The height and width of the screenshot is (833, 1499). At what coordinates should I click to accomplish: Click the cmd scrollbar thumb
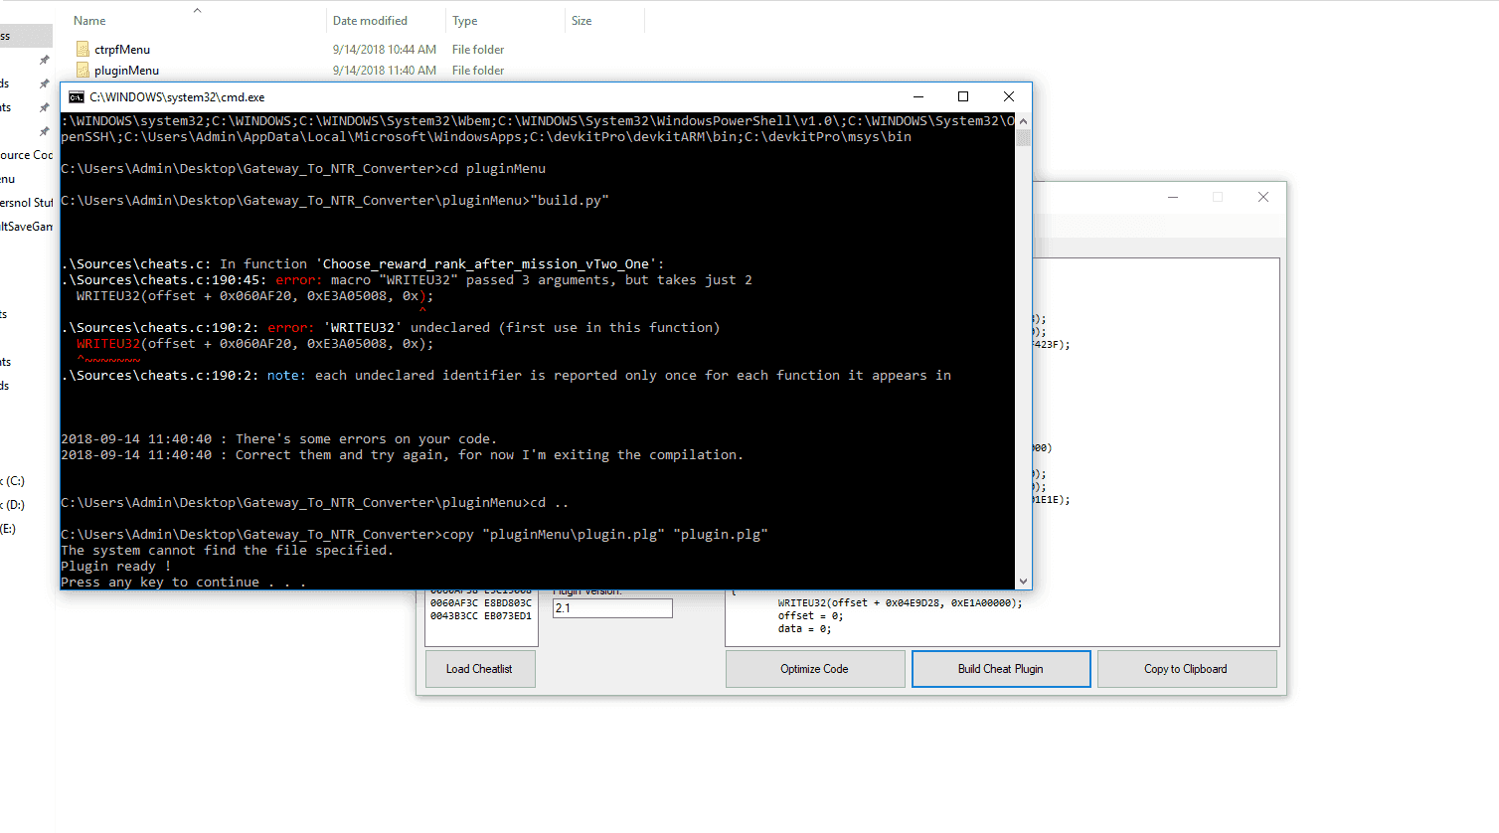pyautogui.click(x=1023, y=137)
